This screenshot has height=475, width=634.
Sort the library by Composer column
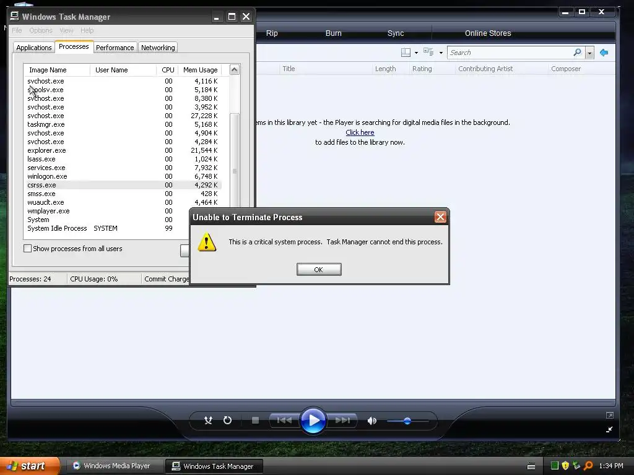[x=566, y=69]
